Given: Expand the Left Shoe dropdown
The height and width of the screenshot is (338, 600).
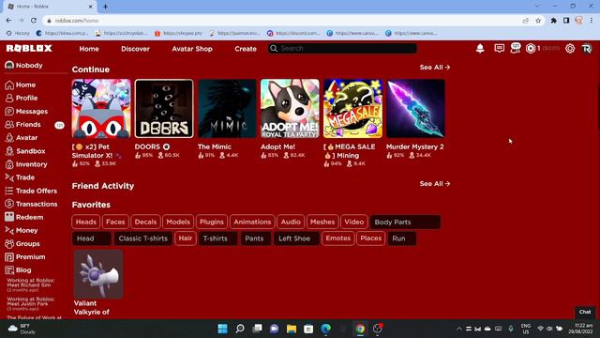Looking at the screenshot, I should (x=296, y=238).
